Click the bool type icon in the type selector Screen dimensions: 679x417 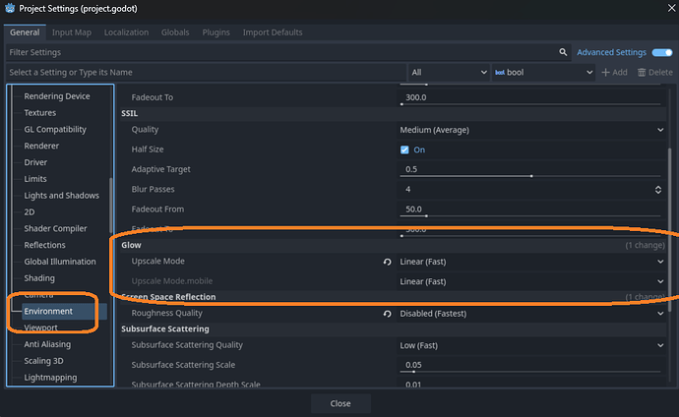click(x=501, y=73)
